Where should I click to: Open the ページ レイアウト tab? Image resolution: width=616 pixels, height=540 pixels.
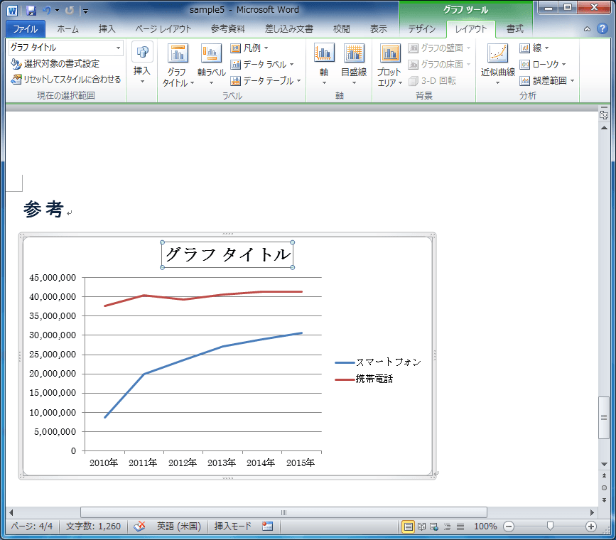pyautogui.click(x=163, y=29)
